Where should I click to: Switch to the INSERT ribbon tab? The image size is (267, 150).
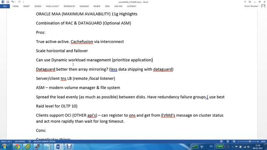[x=26, y=6]
